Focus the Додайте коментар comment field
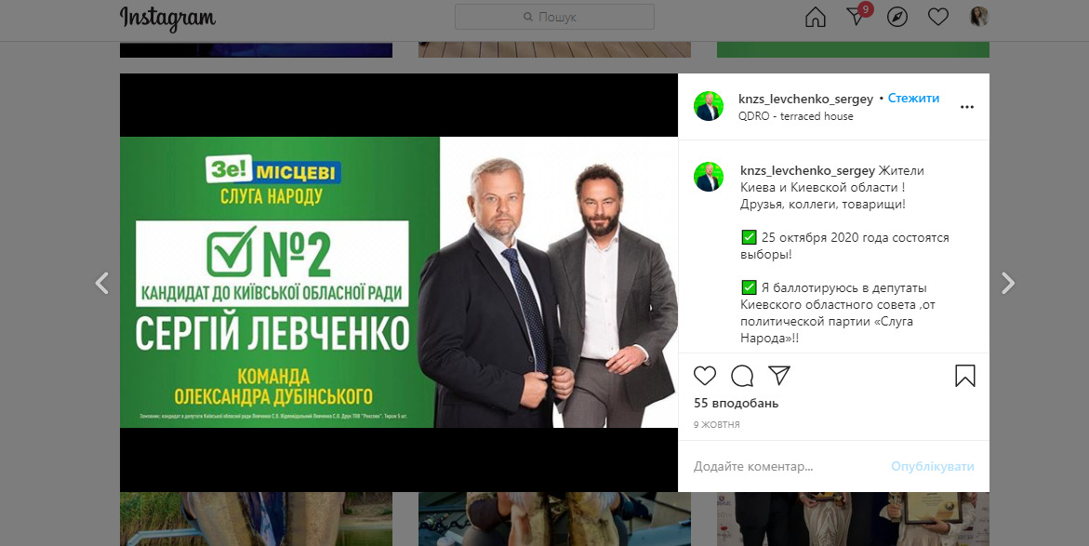Screen dimensions: 1089x546 click(x=785, y=466)
